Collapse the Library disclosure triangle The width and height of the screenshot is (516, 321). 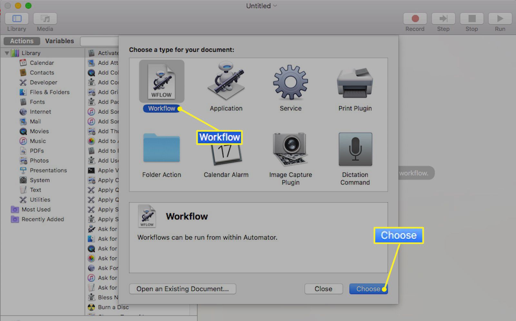click(x=7, y=53)
